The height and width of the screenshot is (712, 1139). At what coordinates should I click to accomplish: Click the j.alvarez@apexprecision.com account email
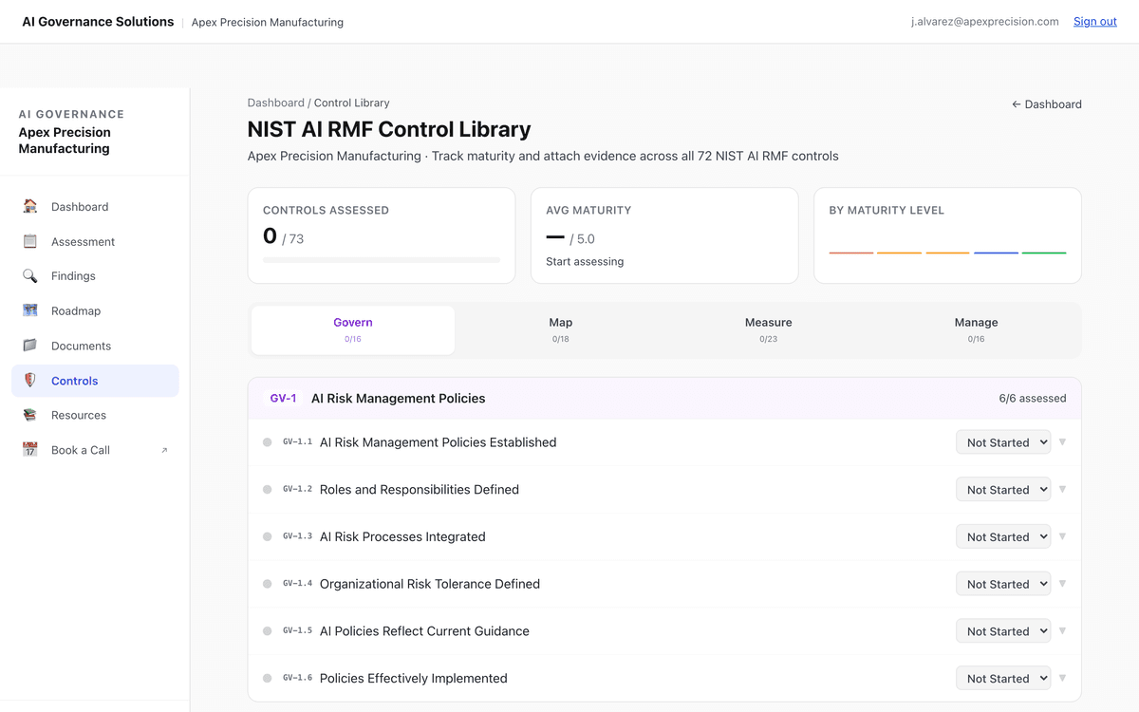(x=985, y=21)
